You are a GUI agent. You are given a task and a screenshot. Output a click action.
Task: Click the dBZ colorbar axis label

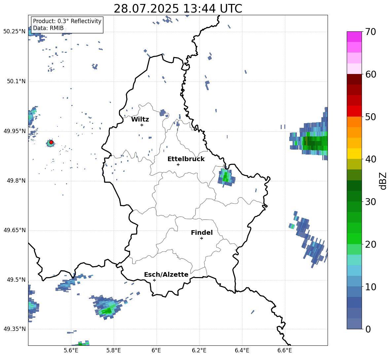coord(383,181)
